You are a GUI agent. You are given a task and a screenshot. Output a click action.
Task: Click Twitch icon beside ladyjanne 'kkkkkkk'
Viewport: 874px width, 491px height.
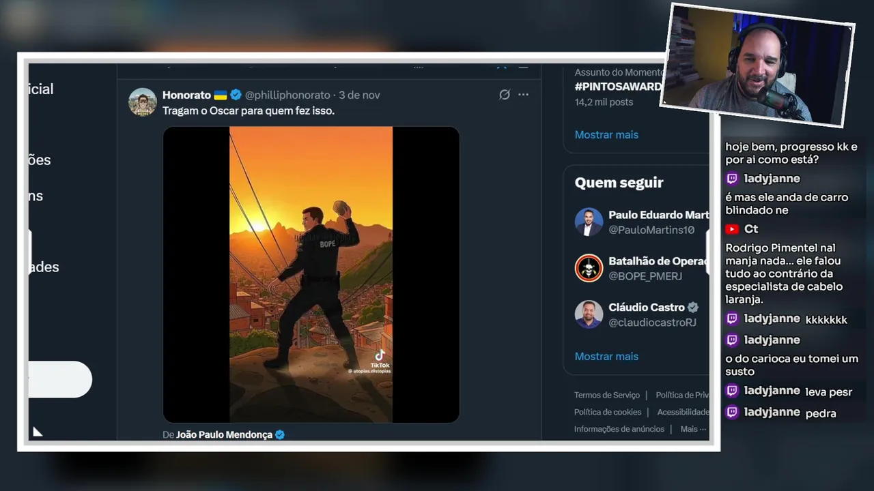click(x=732, y=318)
